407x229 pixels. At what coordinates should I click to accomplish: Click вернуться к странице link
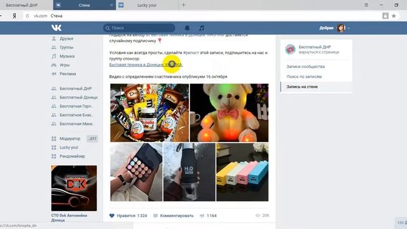coord(319,52)
